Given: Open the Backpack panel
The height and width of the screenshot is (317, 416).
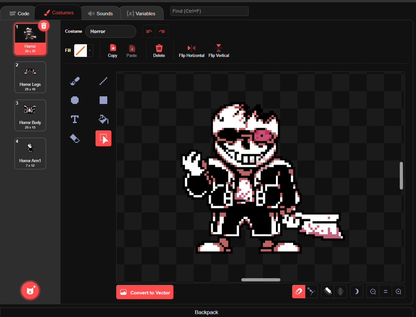Looking at the screenshot, I should point(207,312).
